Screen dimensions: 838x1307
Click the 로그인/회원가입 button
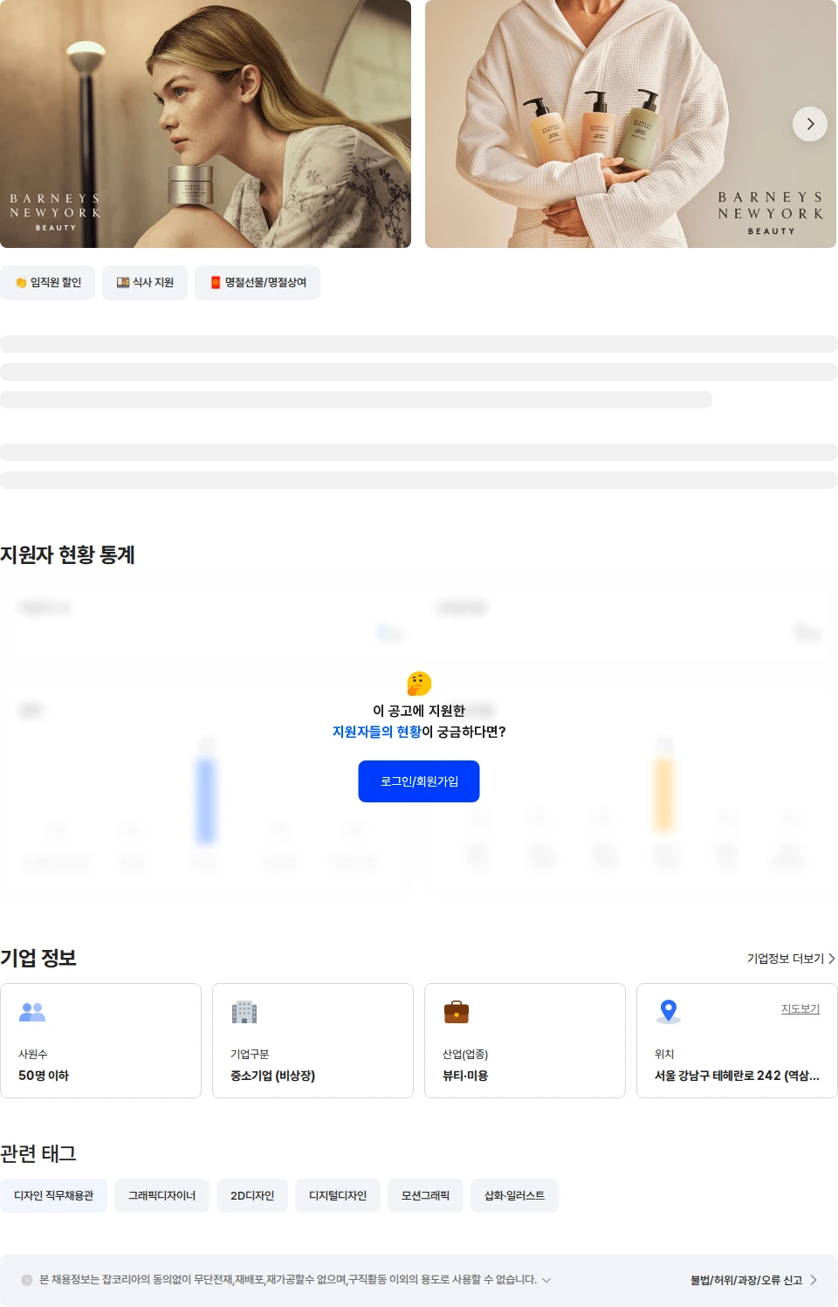(419, 781)
